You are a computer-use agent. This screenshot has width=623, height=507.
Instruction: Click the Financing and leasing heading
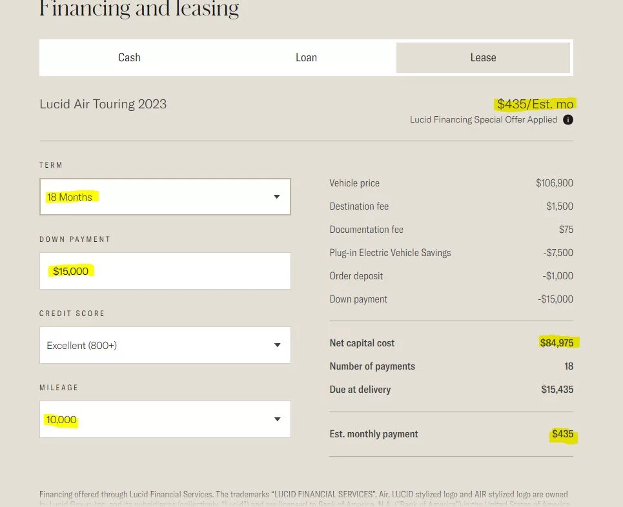click(x=139, y=9)
